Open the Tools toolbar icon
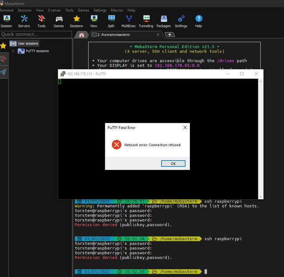 41,21
